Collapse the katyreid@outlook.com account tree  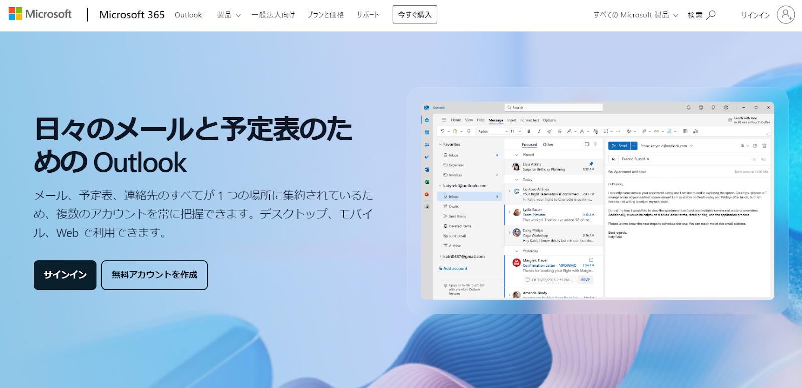(x=440, y=186)
